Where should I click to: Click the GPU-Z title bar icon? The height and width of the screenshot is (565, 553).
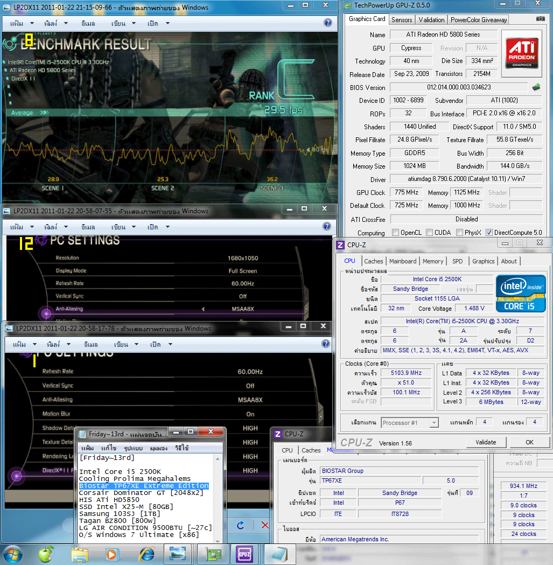[x=348, y=5]
